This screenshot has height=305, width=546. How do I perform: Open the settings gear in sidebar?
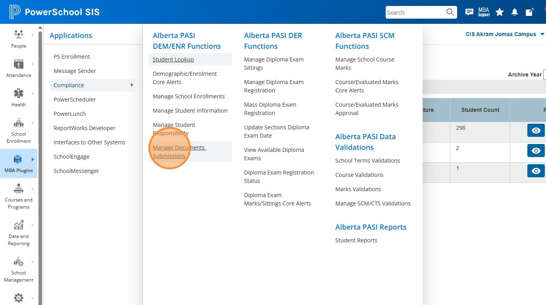tap(19, 298)
